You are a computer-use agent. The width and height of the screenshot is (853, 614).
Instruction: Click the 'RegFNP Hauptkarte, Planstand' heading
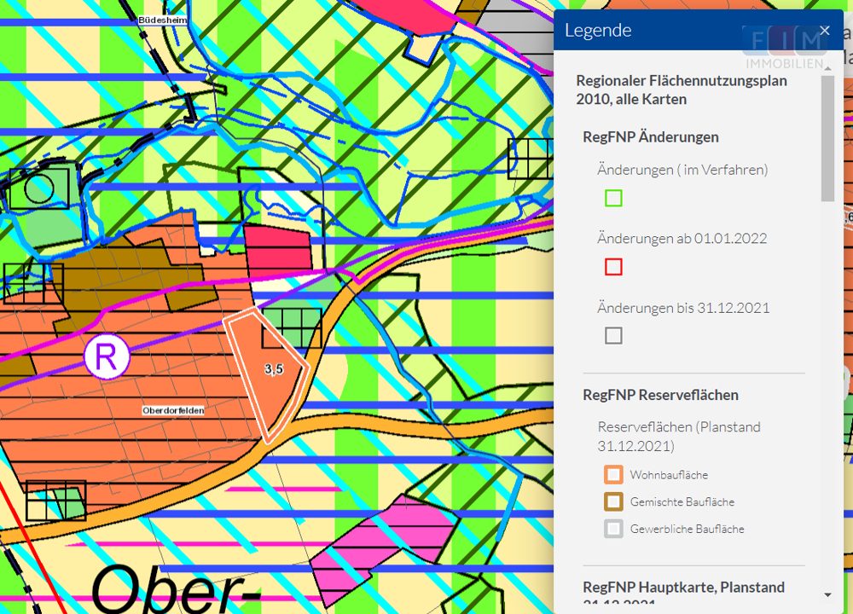pos(683,588)
